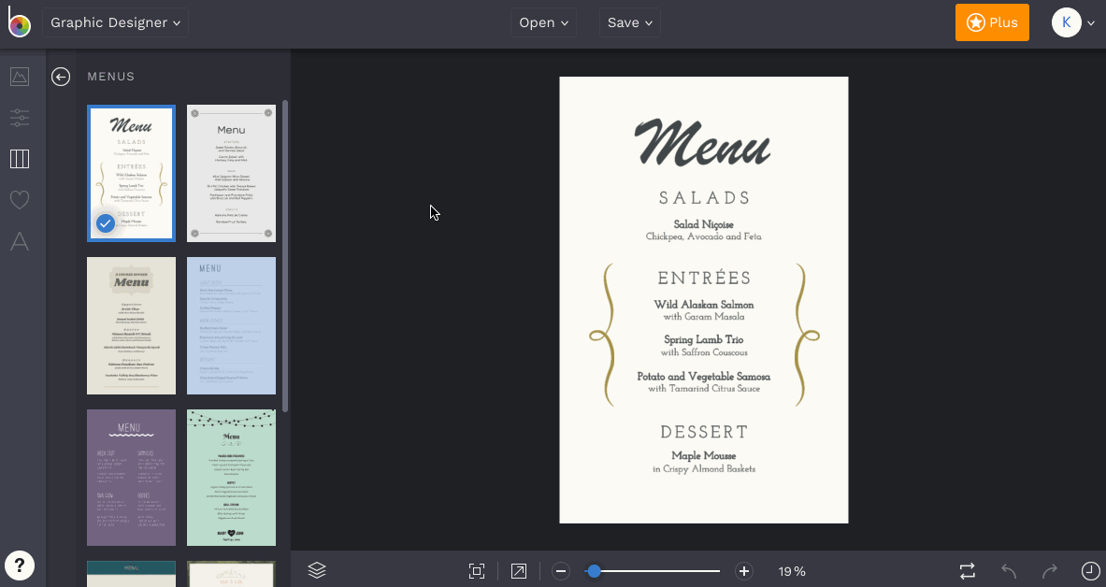Click the Wild Alaskan Salmon text
Screen dimensions: 1106x587
[704, 305]
